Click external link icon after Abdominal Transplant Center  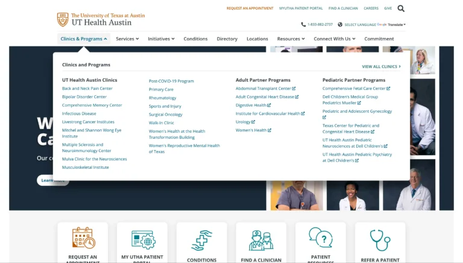[294, 88]
